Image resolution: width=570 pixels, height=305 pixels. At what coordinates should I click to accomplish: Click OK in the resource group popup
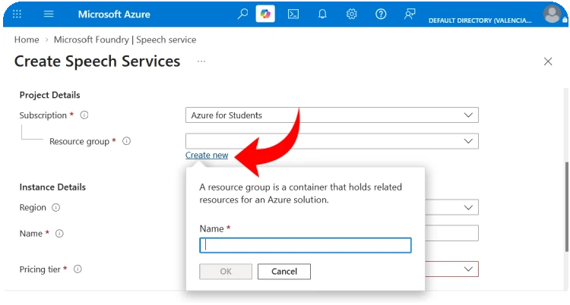point(226,272)
